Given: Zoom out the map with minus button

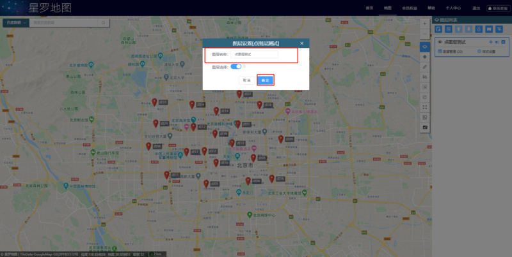Looking at the screenshot, I should coord(424,34).
